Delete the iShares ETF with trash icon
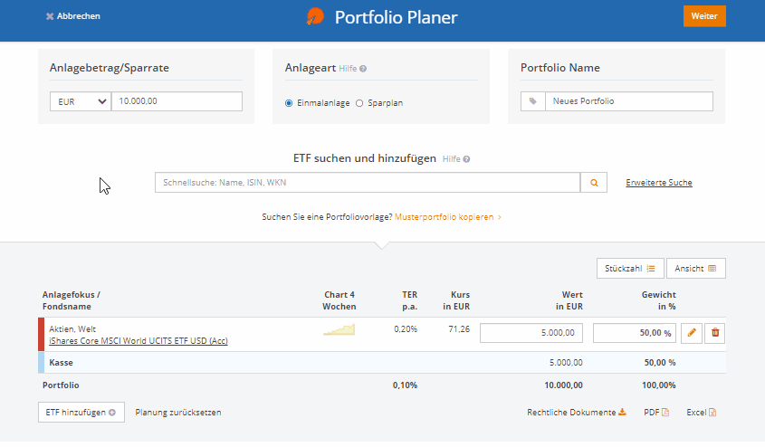This screenshot has height=447, width=765. (715, 333)
